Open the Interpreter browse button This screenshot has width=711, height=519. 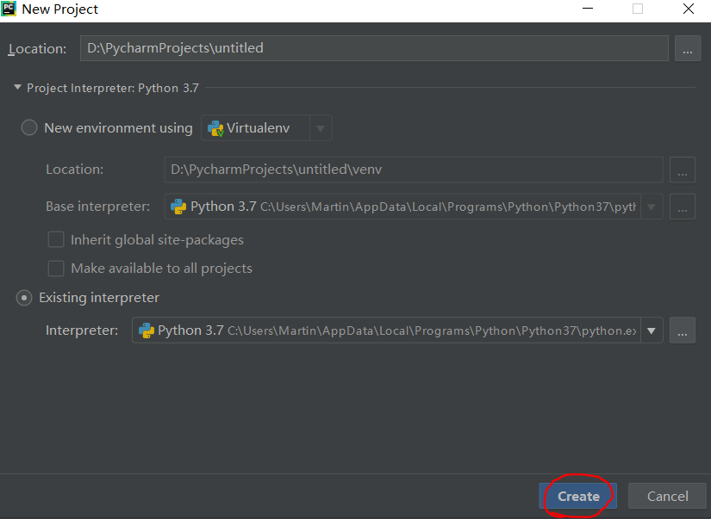pyautogui.click(x=682, y=331)
